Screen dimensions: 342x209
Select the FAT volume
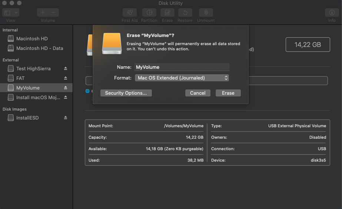pyautogui.click(x=36, y=78)
